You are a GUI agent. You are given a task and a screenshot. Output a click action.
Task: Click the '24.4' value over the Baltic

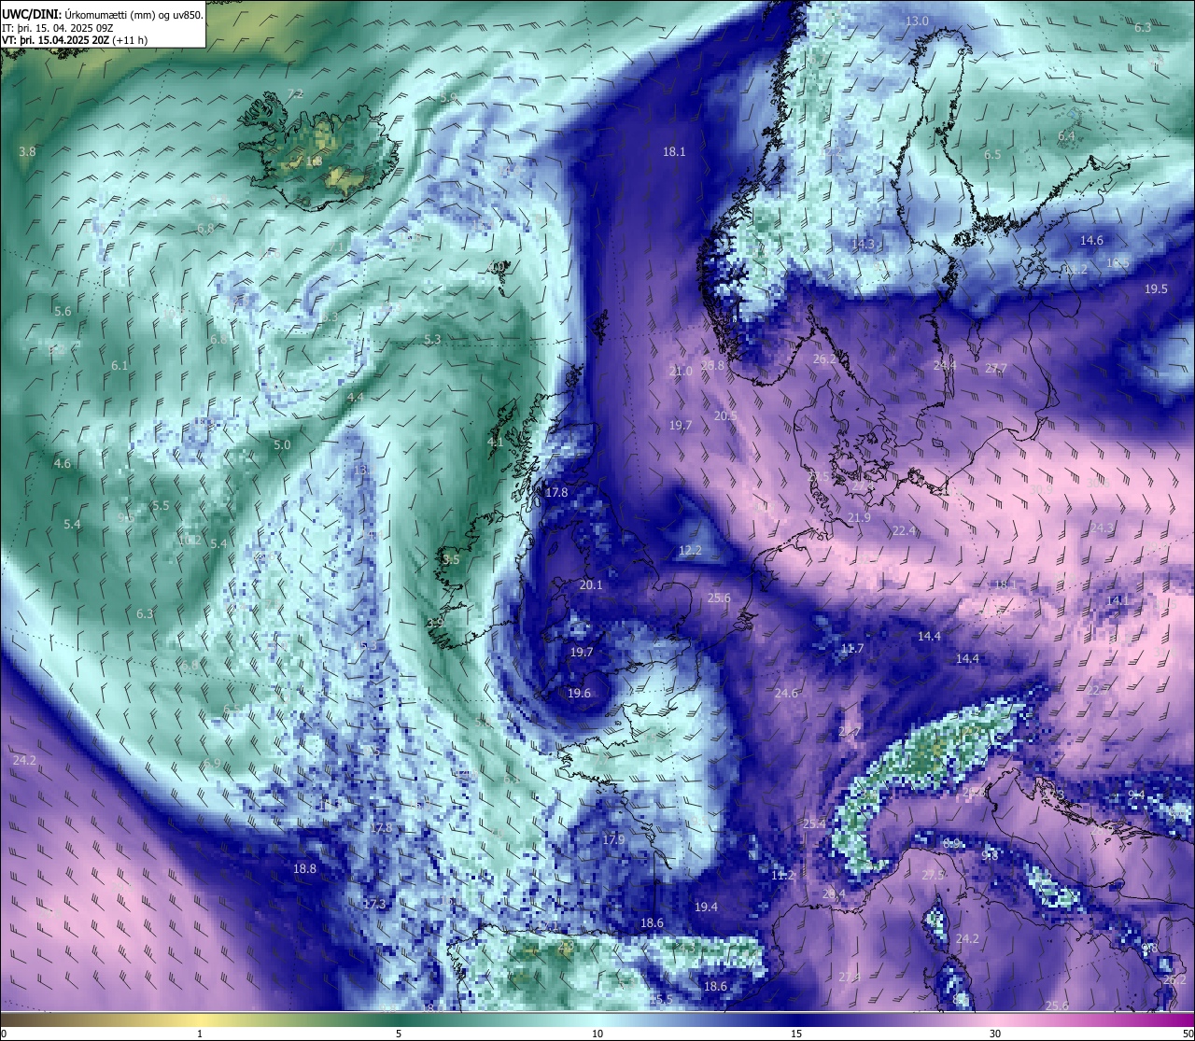pyautogui.click(x=945, y=366)
